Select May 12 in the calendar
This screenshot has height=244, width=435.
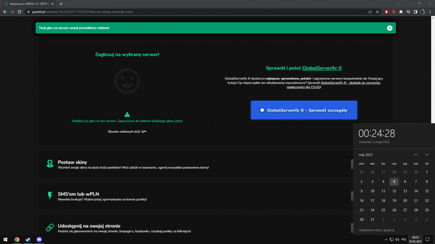394,191
